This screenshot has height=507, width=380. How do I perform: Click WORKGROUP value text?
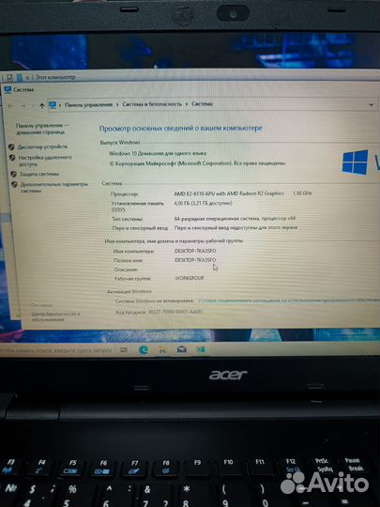coord(190,278)
